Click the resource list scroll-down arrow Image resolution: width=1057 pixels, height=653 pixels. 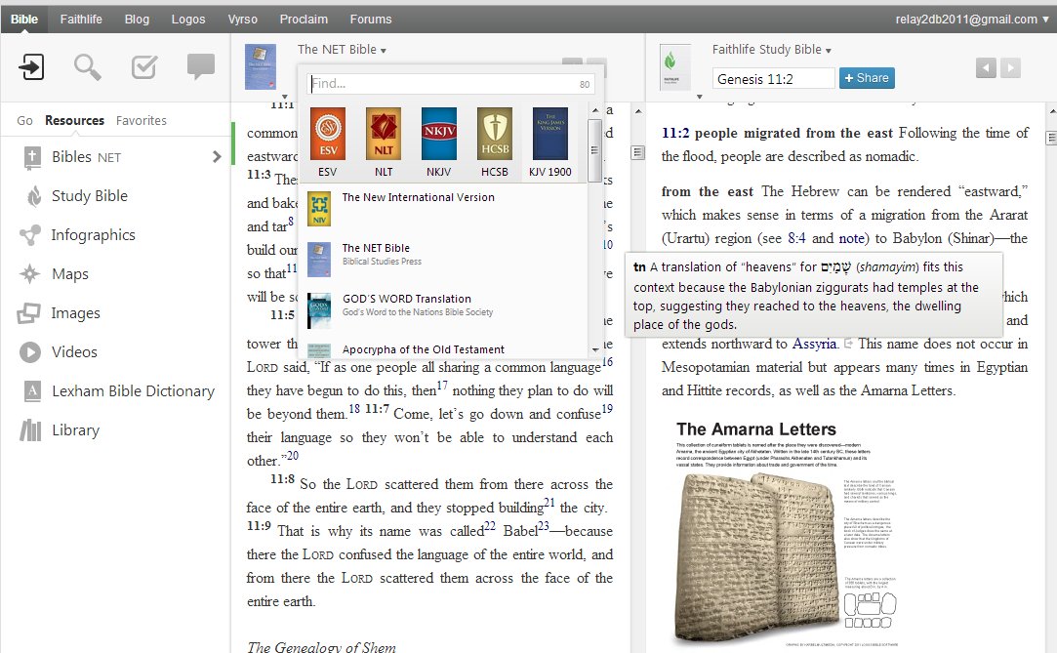(594, 349)
